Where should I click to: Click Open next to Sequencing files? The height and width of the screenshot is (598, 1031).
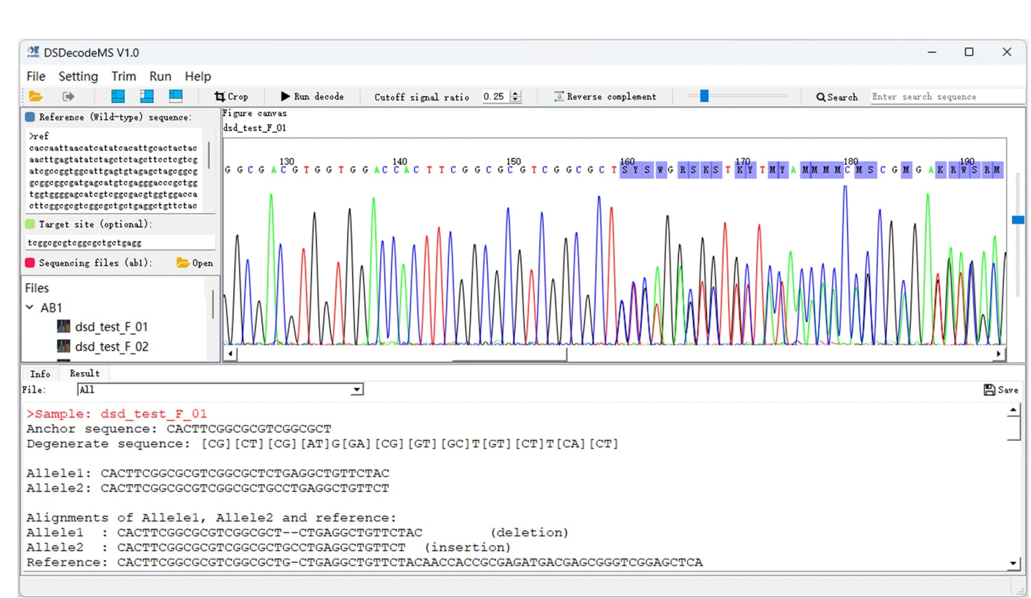click(194, 263)
